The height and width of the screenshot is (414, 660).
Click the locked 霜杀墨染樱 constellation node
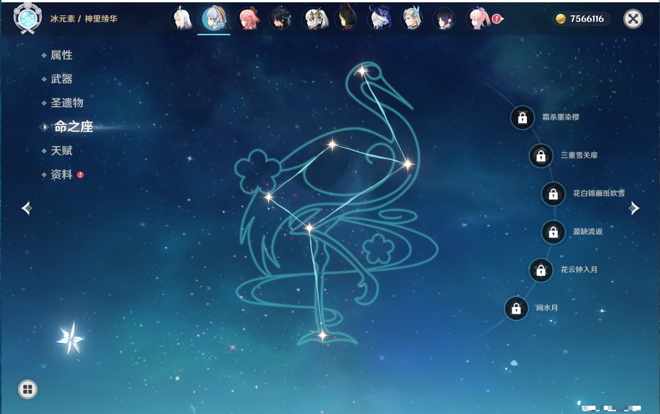point(522,118)
